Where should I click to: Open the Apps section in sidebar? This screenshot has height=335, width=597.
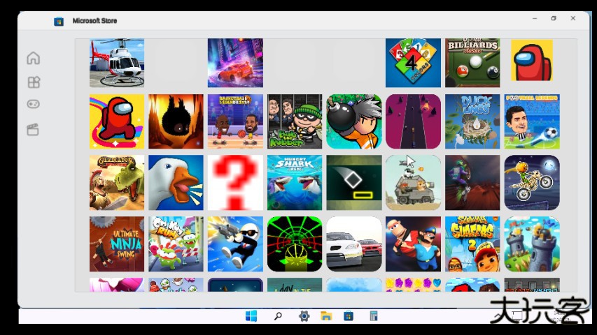tap(33, 82)
